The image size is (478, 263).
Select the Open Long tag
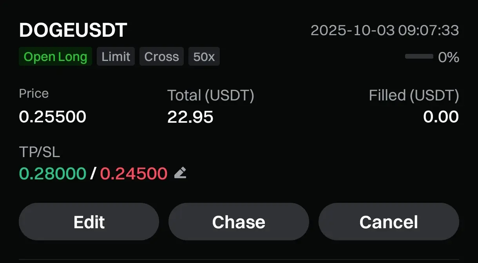point(55,57)
